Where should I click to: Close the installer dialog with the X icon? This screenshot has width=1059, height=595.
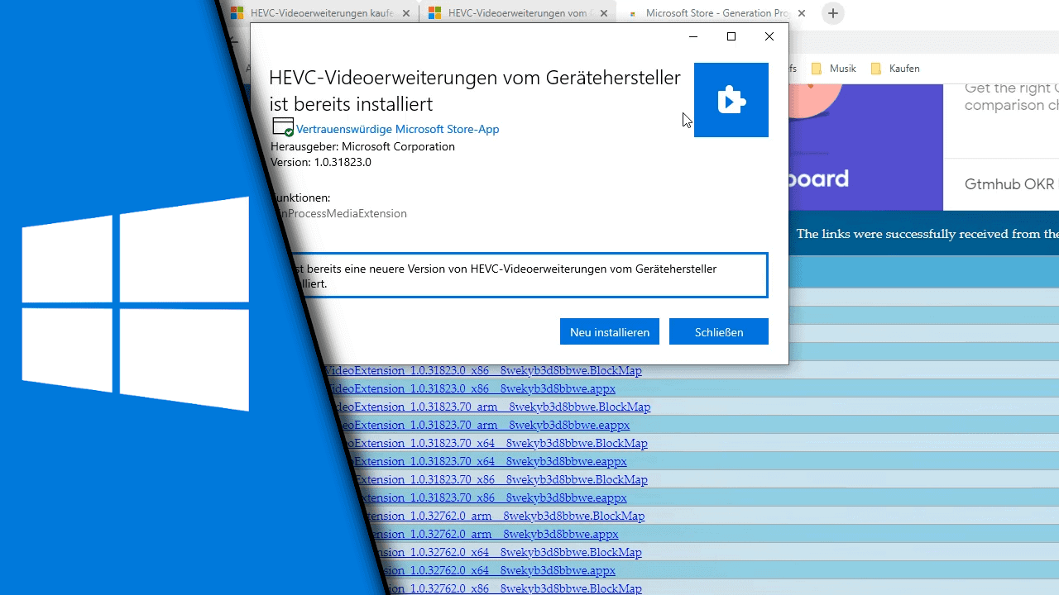click(x=769, y=36)
